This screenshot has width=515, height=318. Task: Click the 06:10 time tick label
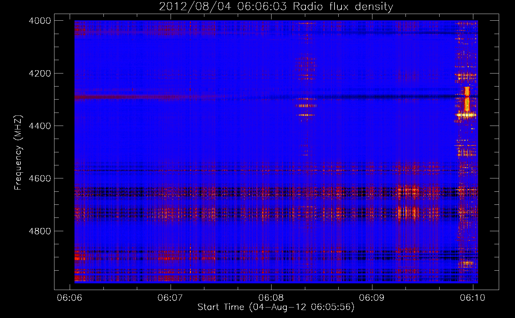pyautogui.click(x=473, y=298)
